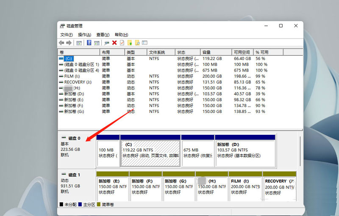Click the show/hide console tree icon
This screenshot has height=216, width=339.
(x=79, y=43)
